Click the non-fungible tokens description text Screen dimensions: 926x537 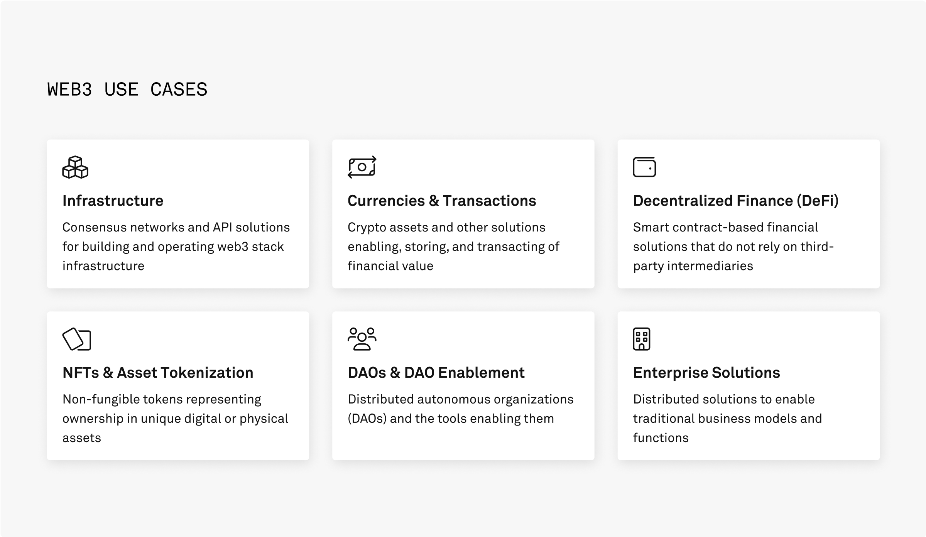click(175, 418)
